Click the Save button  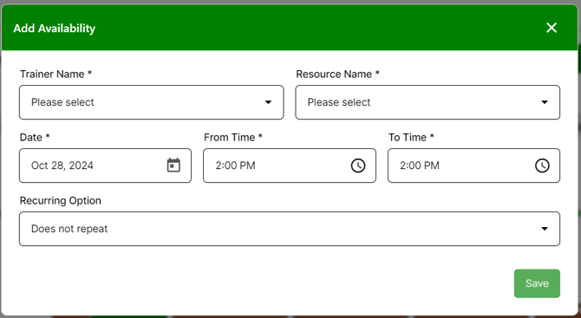tap(537, 283)
